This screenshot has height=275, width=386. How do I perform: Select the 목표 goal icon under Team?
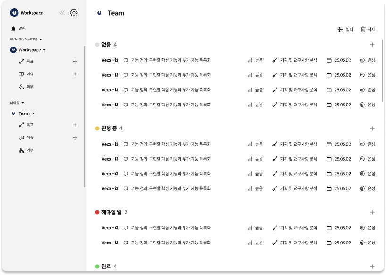point(20,125)
